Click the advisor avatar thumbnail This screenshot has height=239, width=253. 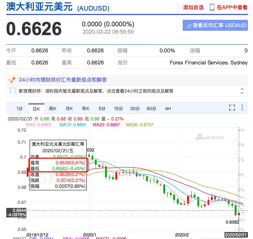(12, 91)
